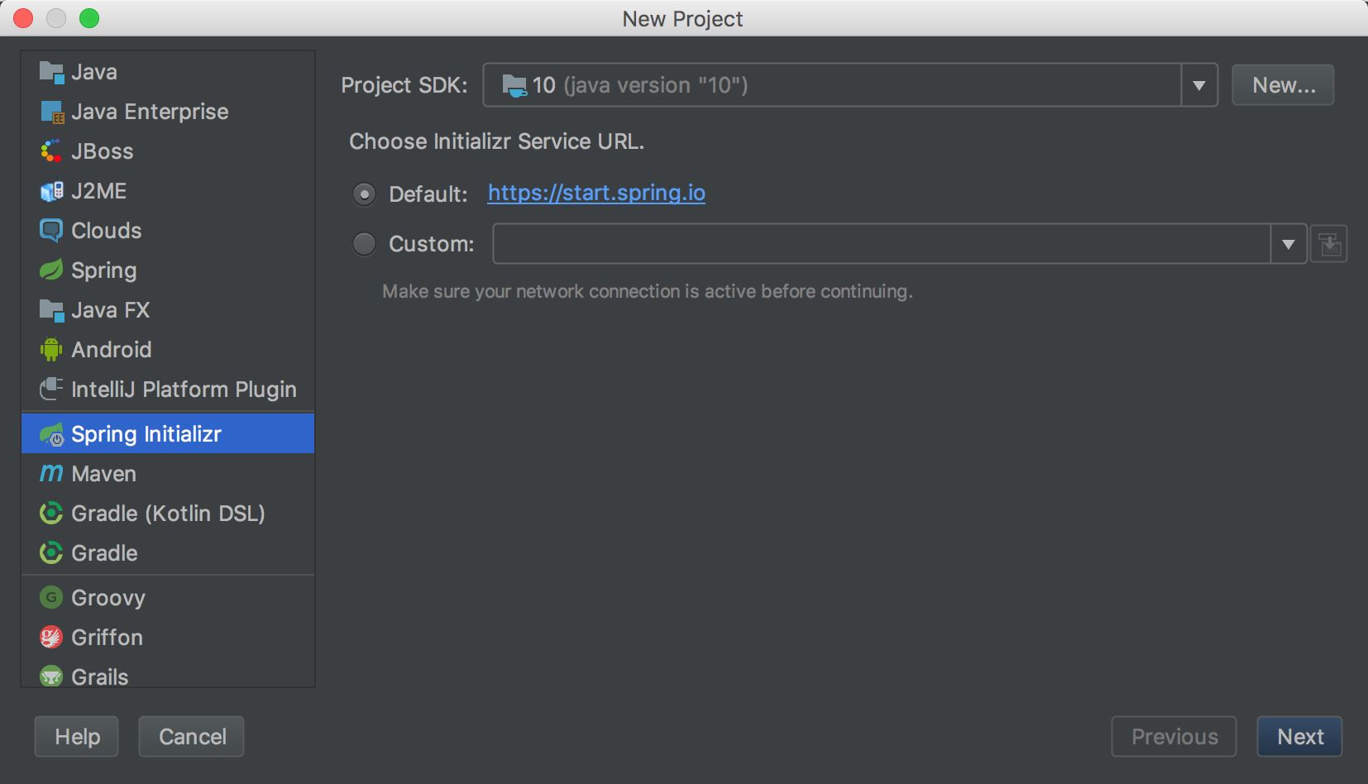Click the Next button
Viewport: 1368px width, 784px height.
click(1299, 736)
